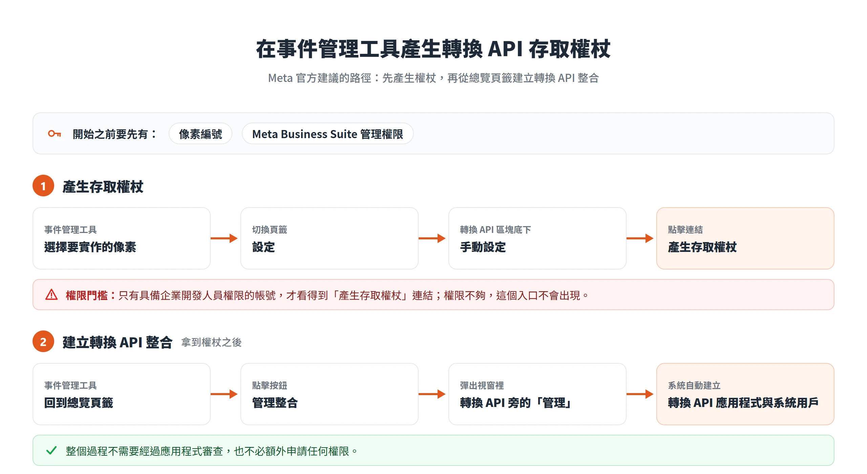The image size is (867, 474).
Task: Click section heading 產生存取權杖 next to step 1
Action: [x=103, y=187]
